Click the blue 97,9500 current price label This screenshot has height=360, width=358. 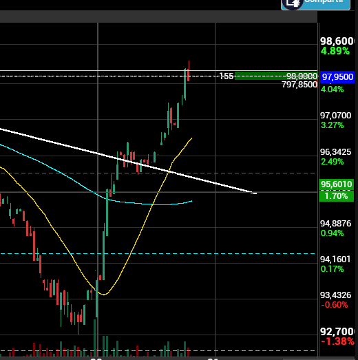[x=337, y=77]
